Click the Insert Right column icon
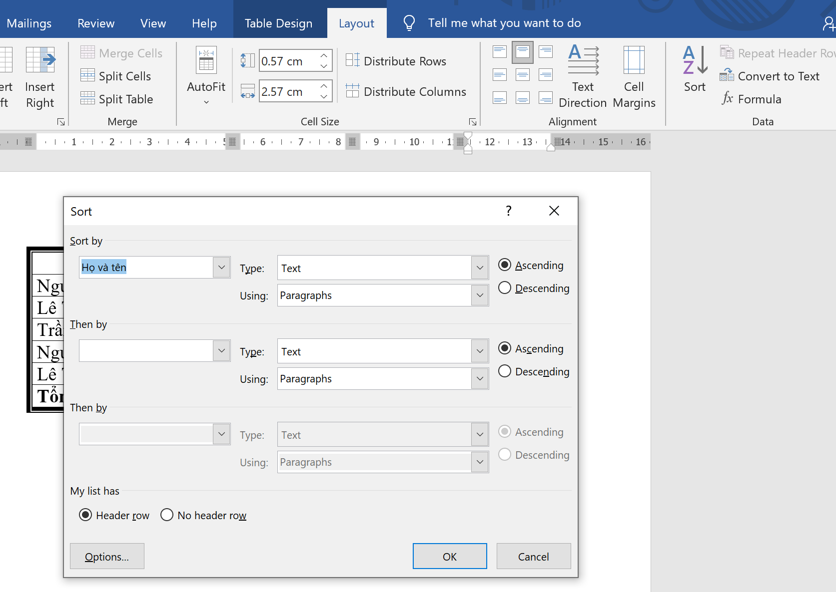This screenshot has height=592, width=836. [40, 60]
